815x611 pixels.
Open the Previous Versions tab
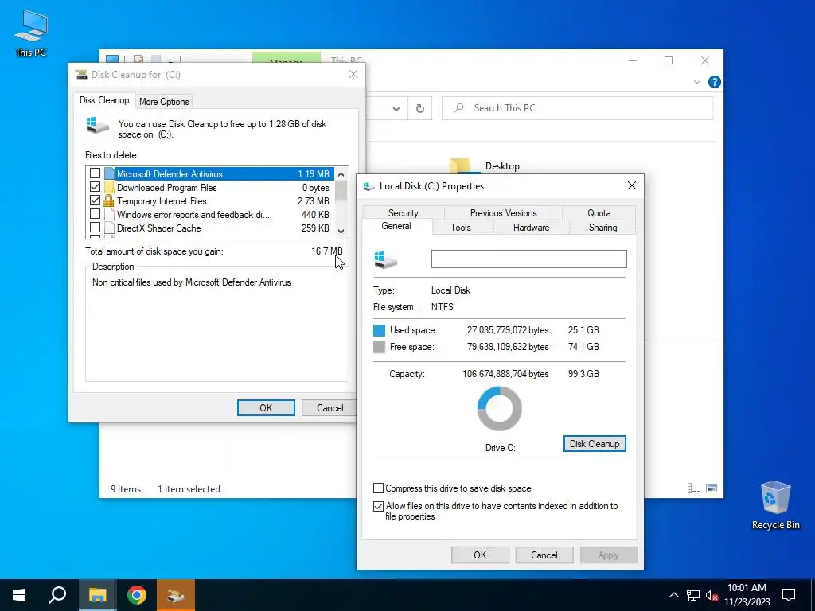click(x=503, y=213)
